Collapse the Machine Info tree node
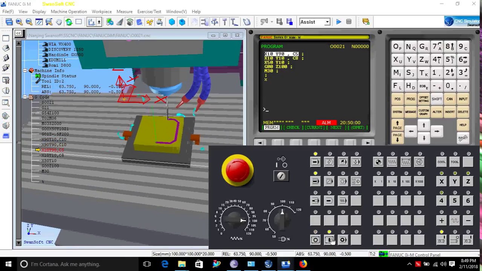This screenshot has height=271, width=482. 25,70
